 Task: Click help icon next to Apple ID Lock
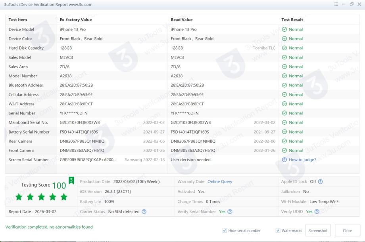pyautogui.click(x=321, y=182)
